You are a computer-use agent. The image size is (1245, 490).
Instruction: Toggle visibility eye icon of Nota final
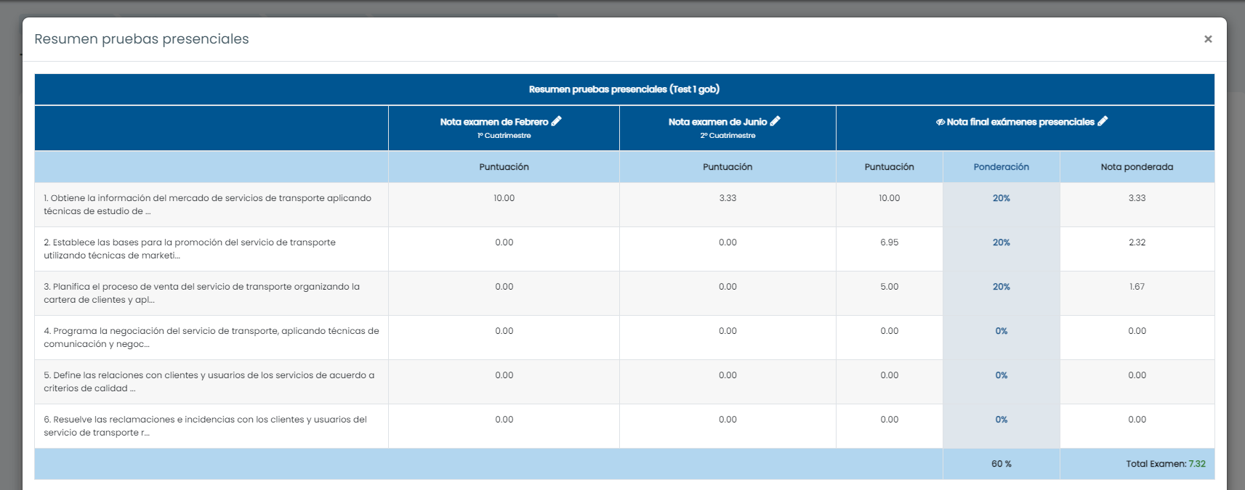pos(940,122)
